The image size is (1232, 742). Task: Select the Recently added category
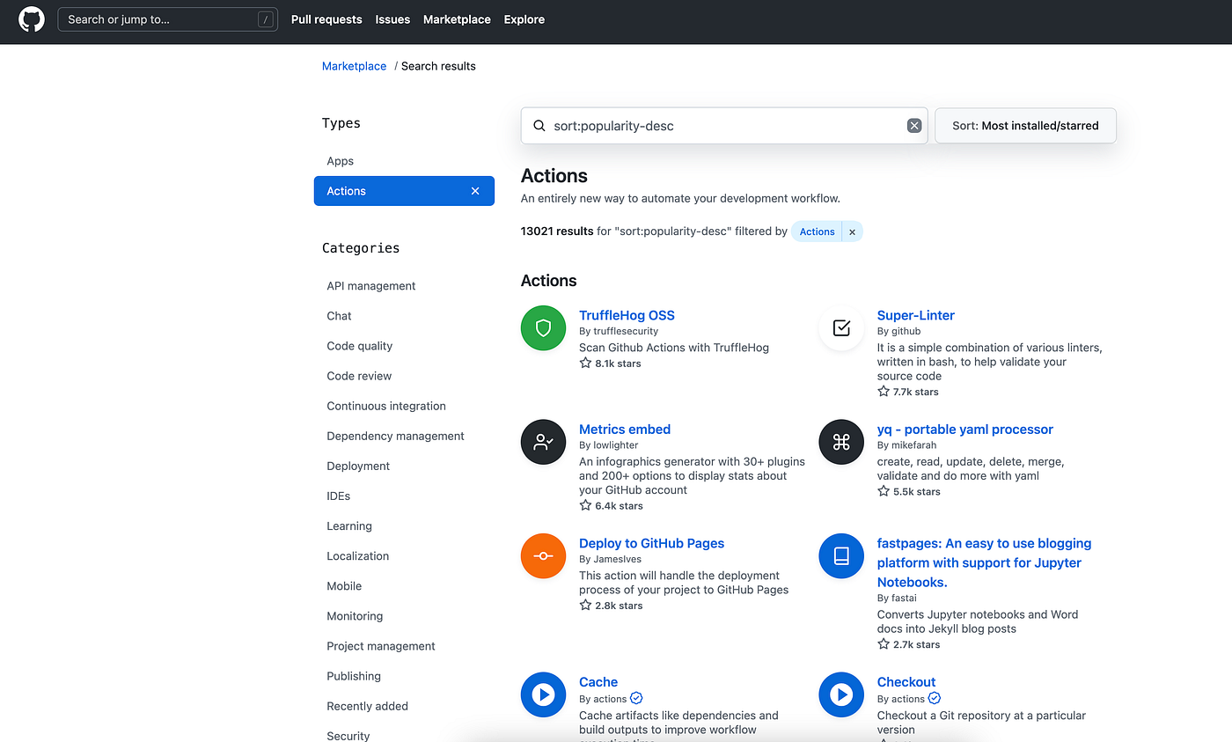(x=368, y=706)
